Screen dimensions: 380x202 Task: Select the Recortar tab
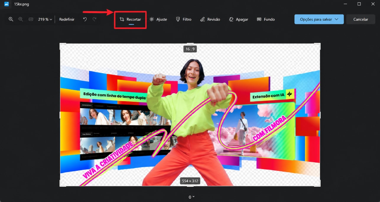point(130,19)
